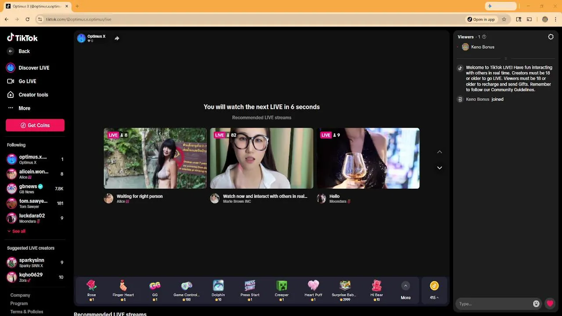Open Discover LIVE
Image resolution: width=562 pixels, height=316 pixels.
(x=28, y=68)
